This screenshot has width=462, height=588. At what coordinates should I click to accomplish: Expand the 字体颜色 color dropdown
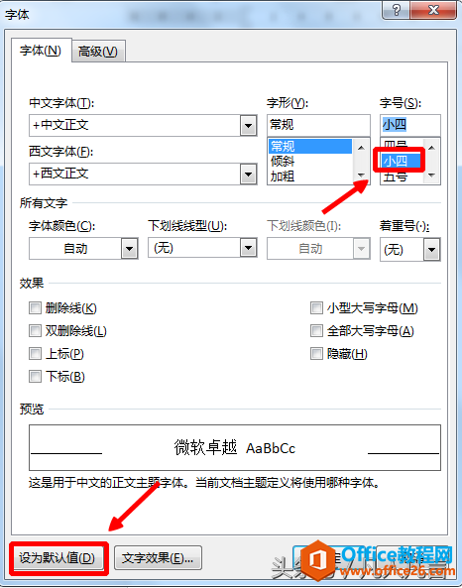[129, 249]
